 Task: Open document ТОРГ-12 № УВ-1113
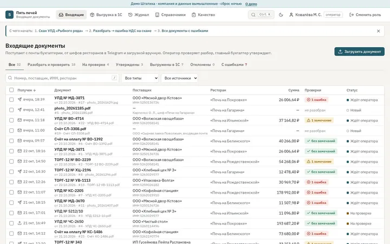73,180
